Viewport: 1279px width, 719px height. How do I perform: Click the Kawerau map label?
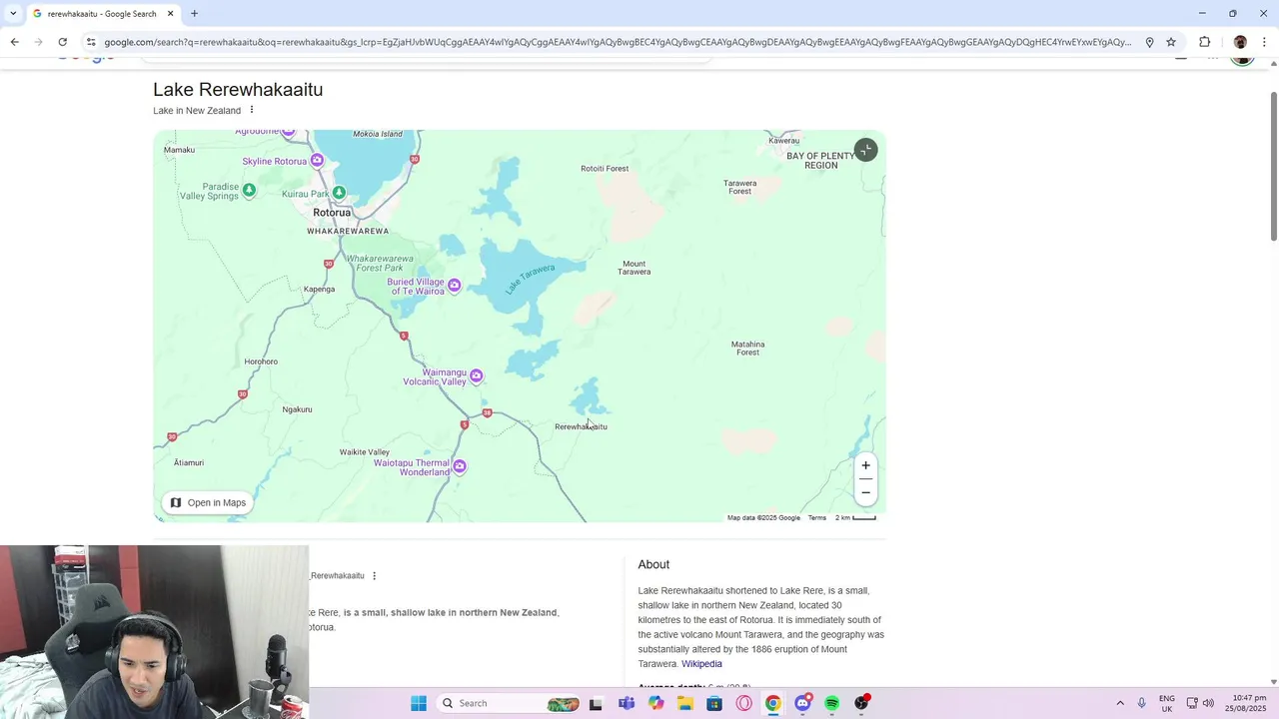(784, 141)
